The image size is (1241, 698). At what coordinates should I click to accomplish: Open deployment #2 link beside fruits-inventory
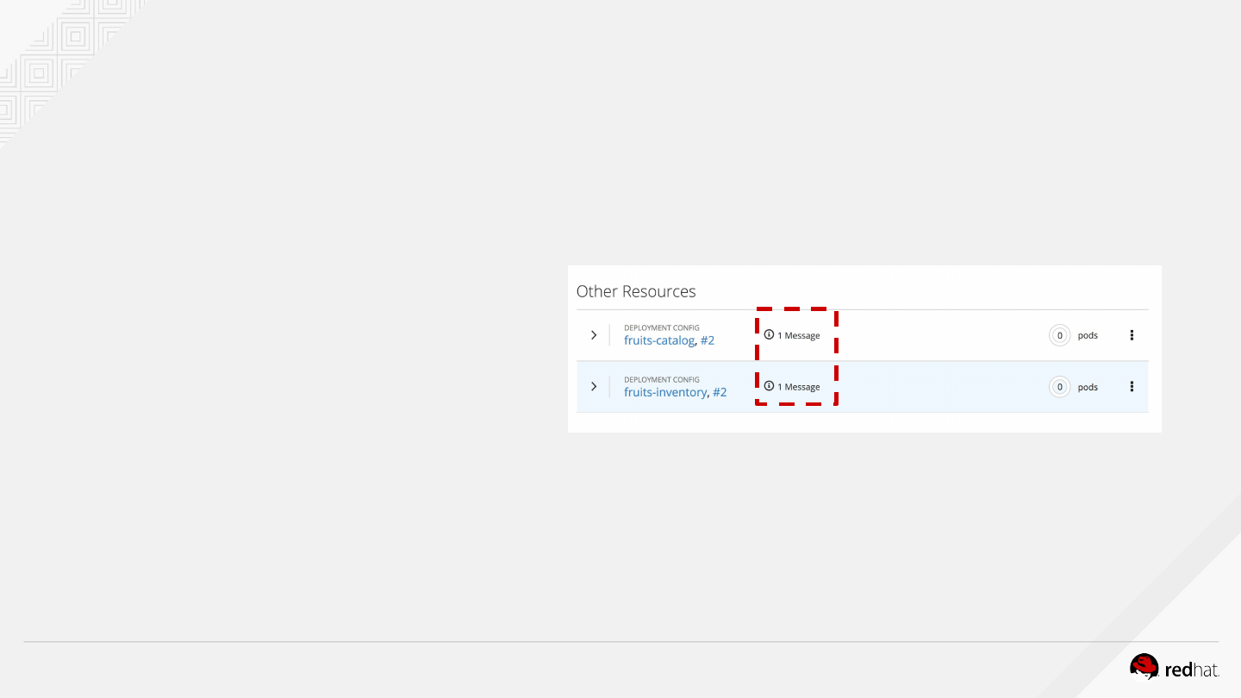coord(720,392)
